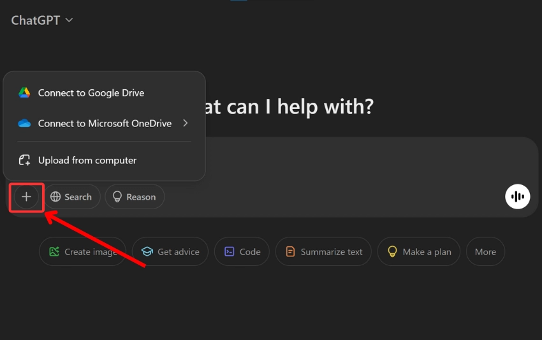Click the globe icon in Search
Viewport: 542px width, 340px height.
click(55, 197)
